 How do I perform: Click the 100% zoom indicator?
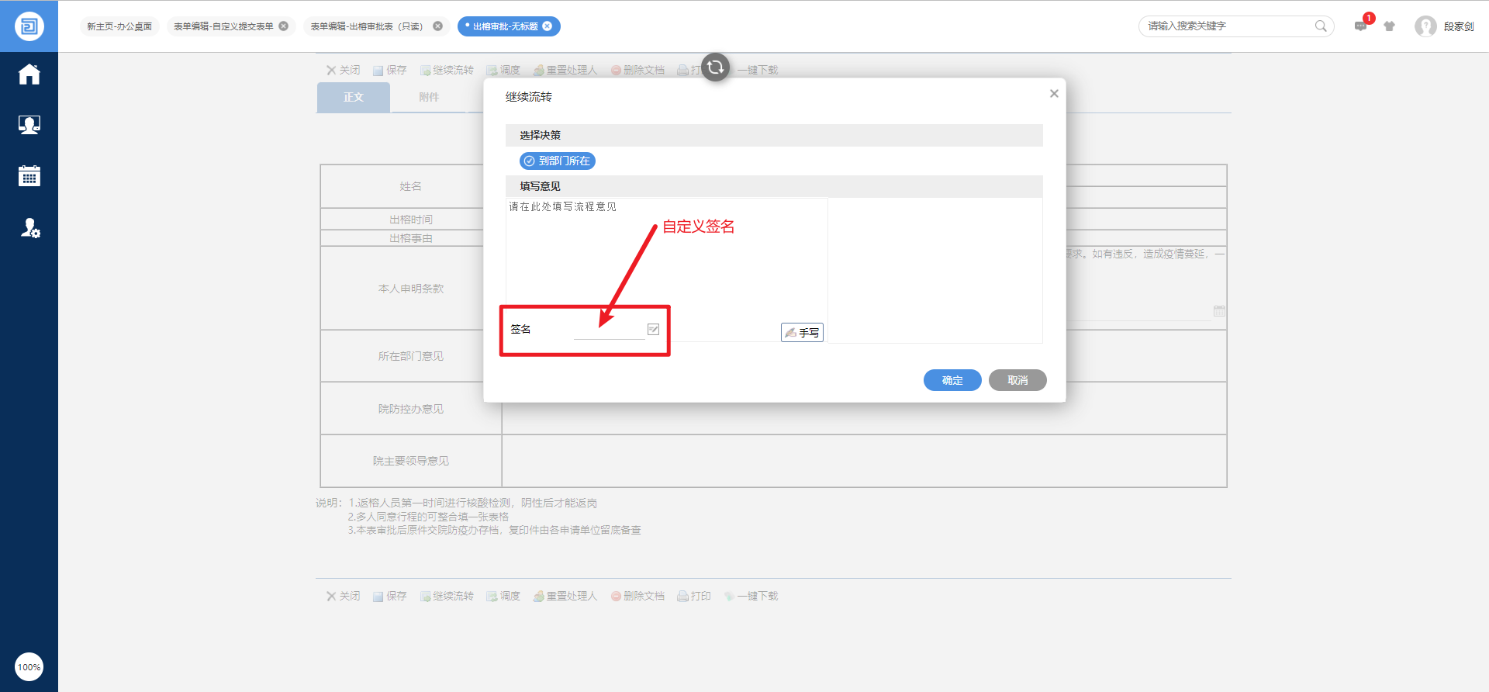click(x=29, y=667)
